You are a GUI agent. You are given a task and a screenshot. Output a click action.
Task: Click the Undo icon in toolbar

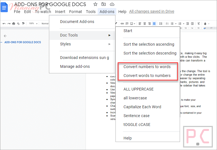coord(4,24)
